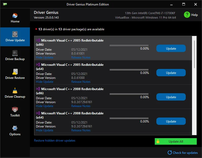
Task: Open Release Notes for 2008 Redistributable (x86)
Action: (81, 106)
